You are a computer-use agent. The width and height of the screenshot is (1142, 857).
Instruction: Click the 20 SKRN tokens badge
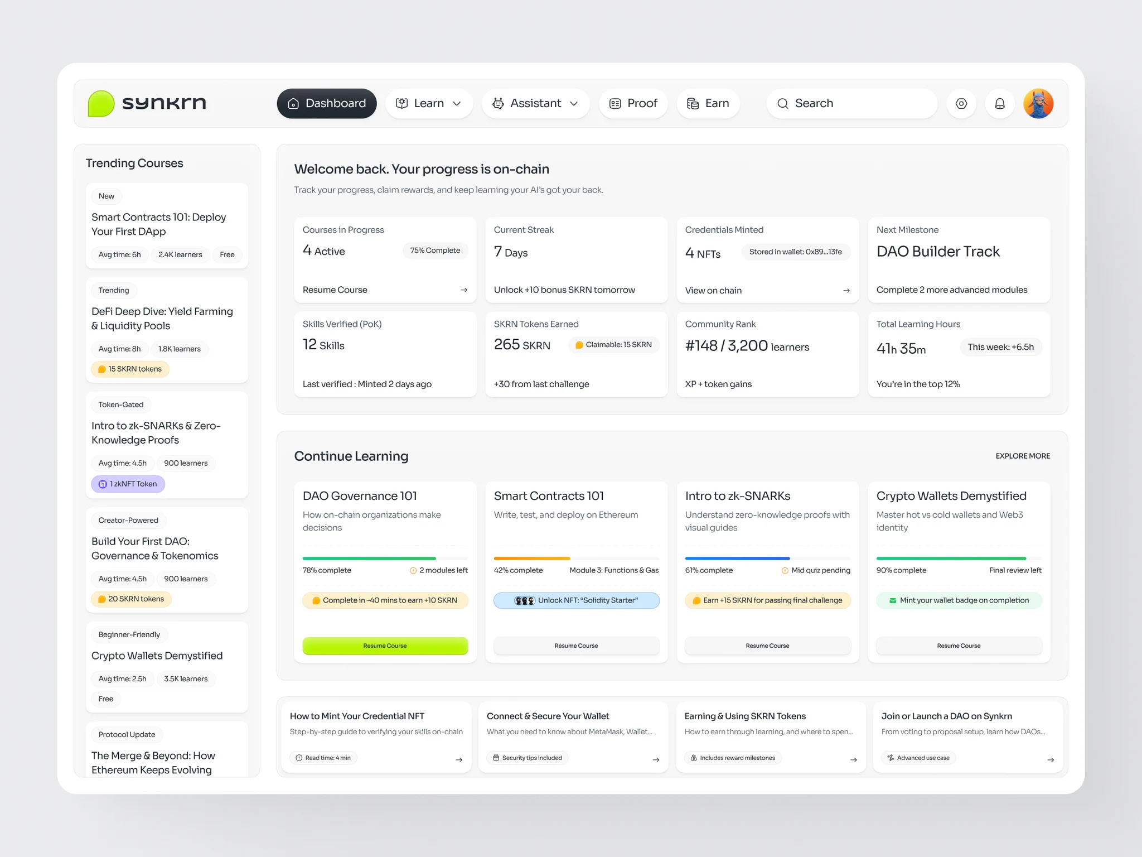131,599
